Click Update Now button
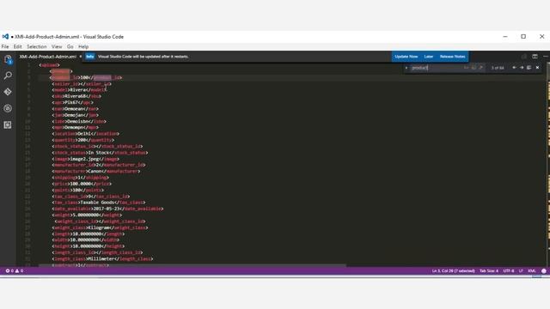Screen dimensions: 550x309 406,57
